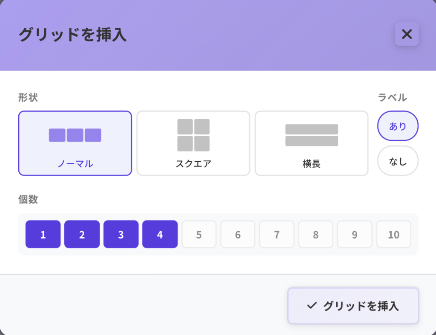Set grid count to 1
The height and width of the screenshot is (335, 436).
pyautogui.click(x=43, y=234)
